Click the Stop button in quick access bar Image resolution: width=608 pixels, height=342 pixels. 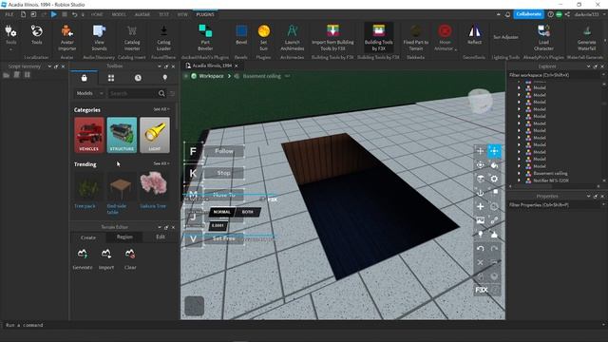[65, 14]
